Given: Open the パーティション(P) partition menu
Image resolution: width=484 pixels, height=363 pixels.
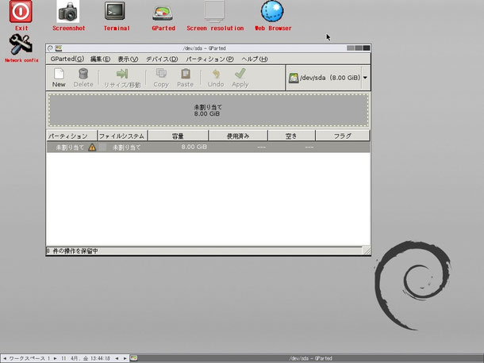Looking at the screenshot, I should click(x=209, y=59).
